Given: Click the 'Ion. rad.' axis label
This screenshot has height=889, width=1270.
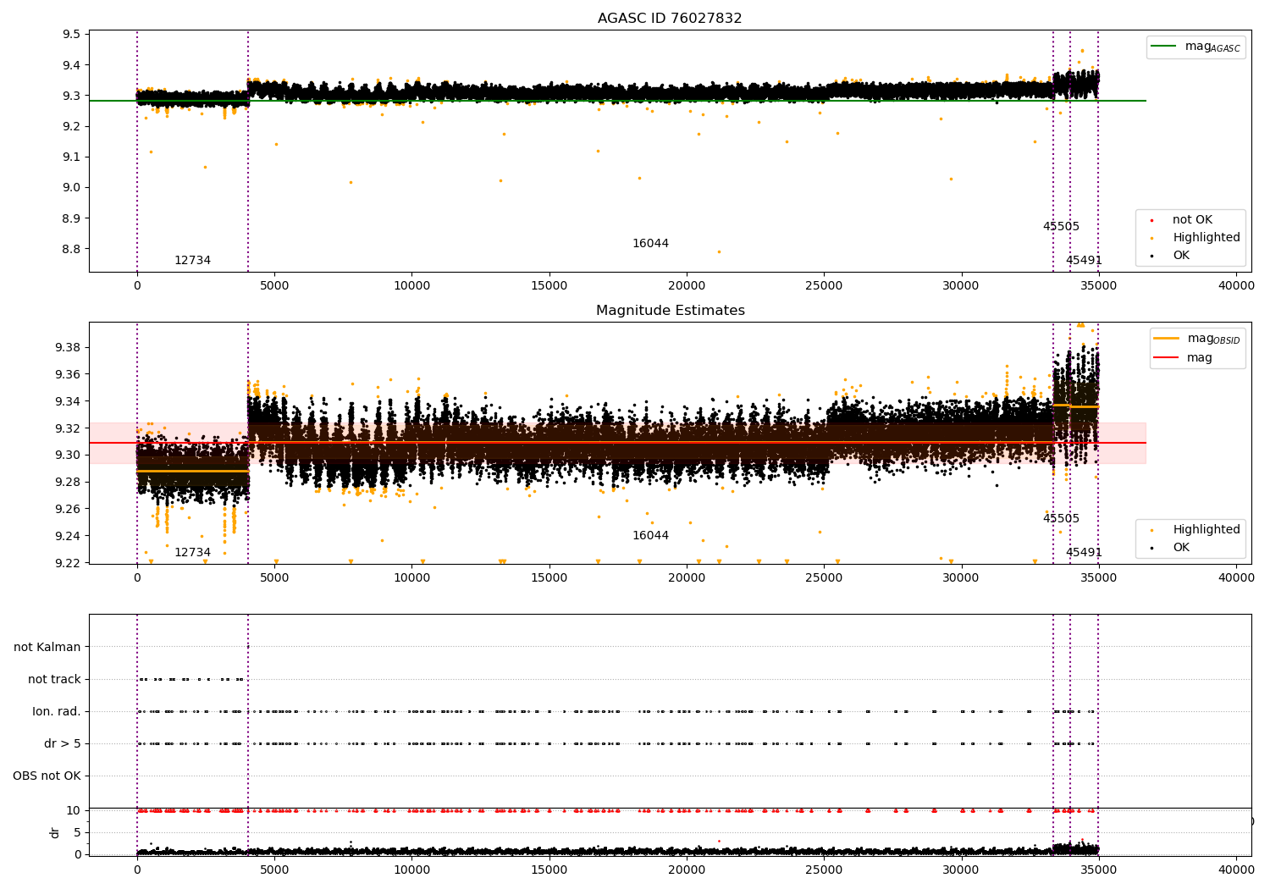Looking at the screenshot, I should (x=57, y=712).
